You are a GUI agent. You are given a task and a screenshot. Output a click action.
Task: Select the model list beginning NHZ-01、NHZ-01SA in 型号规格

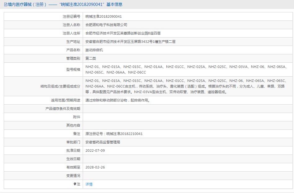pyautogui.click(x=186, y=70)
